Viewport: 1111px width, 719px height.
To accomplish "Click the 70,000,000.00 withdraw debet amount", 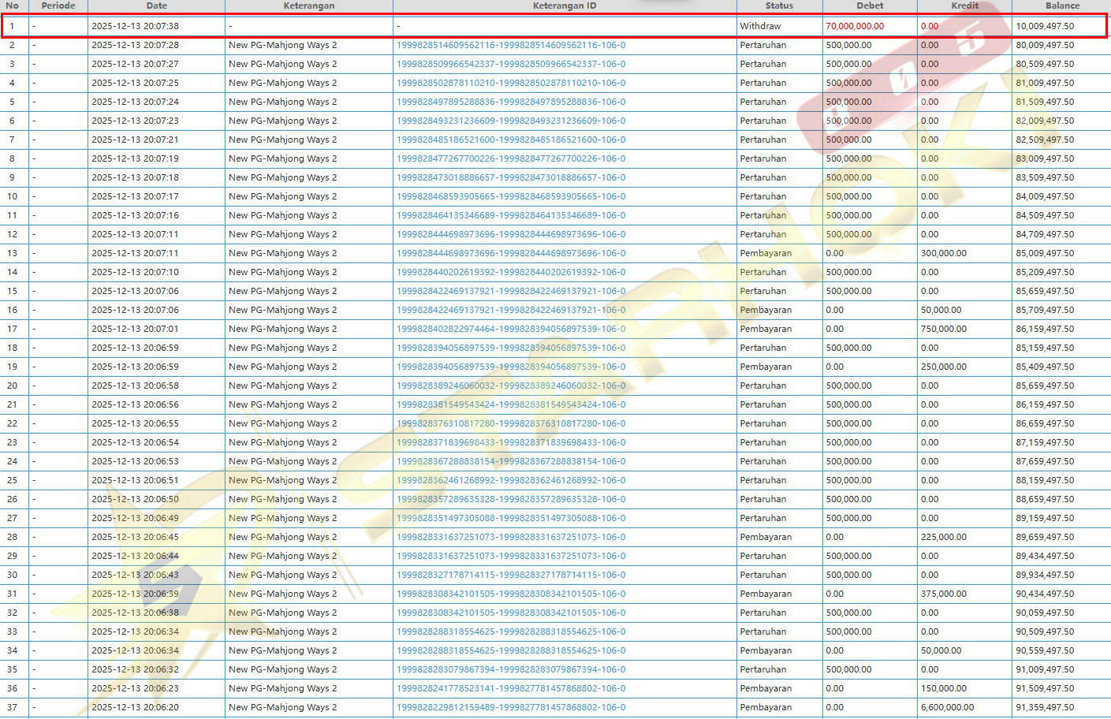I will 855,26.
